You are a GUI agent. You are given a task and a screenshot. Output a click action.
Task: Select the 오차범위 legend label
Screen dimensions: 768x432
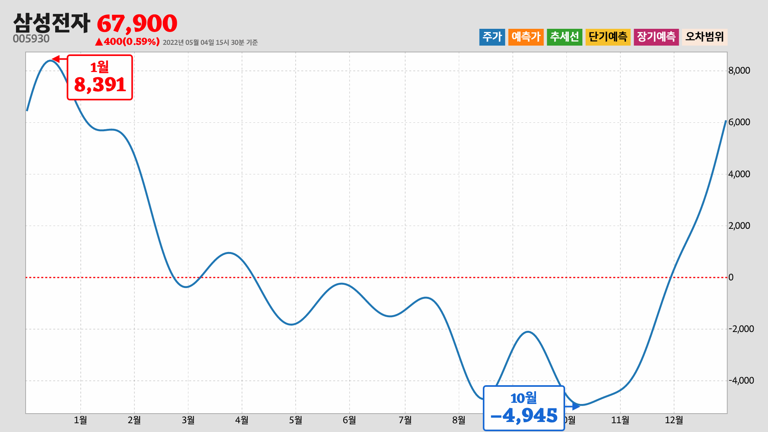(x=704, y=37)
